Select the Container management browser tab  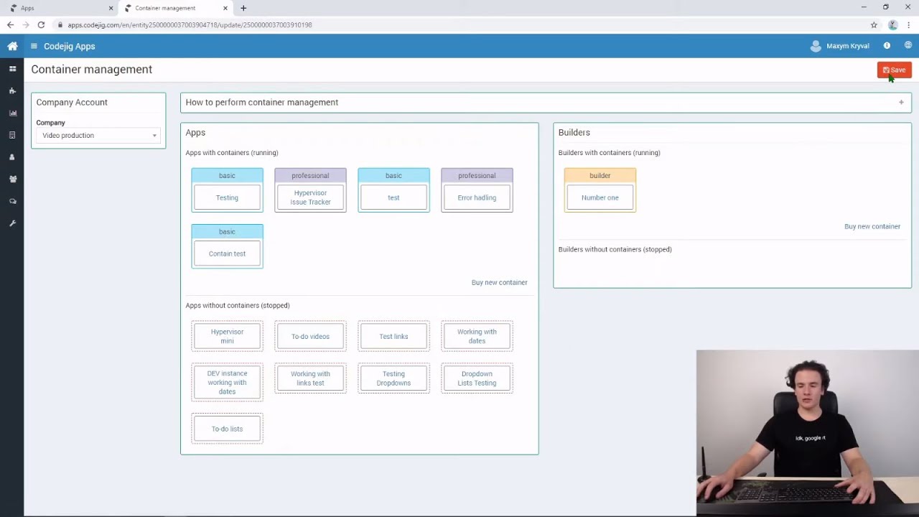pos(176,8)
